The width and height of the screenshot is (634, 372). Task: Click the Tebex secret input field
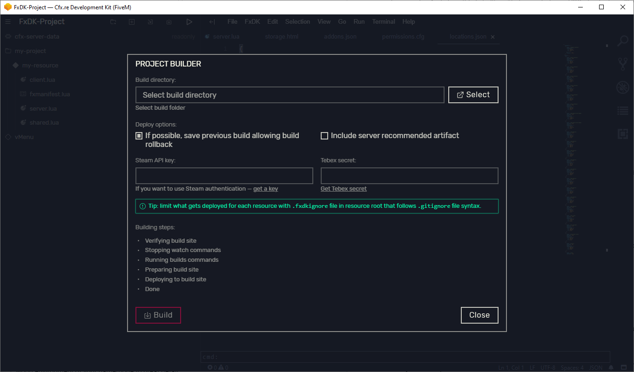[x=409, y=176]
